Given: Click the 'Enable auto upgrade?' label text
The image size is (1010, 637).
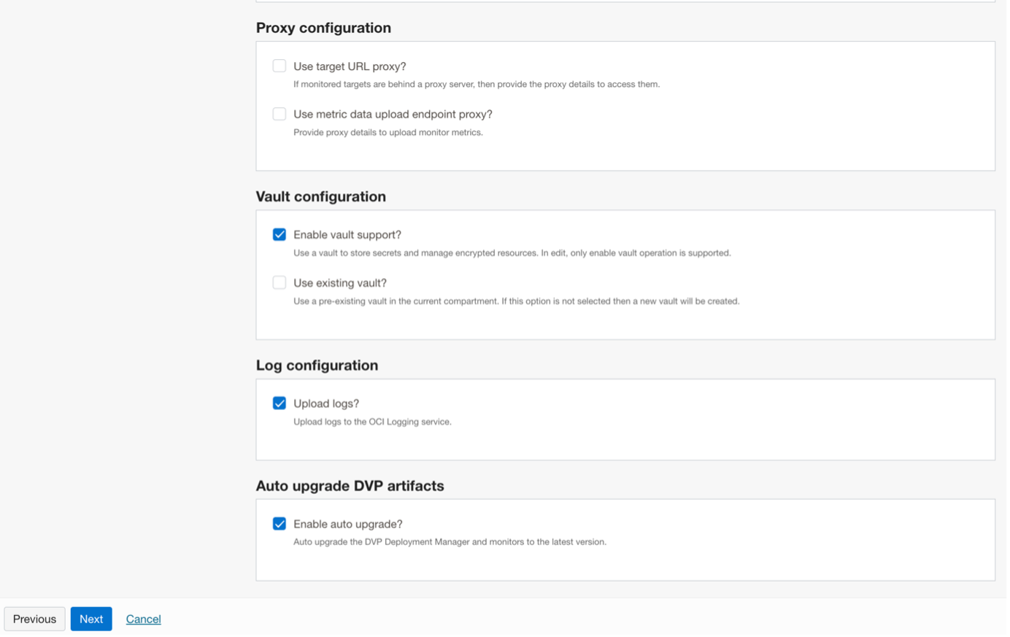Looking at the screenshot, I should point(347,525).
